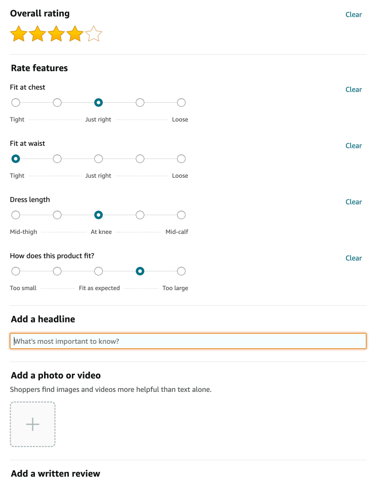Clear the Fit at chest selection
The image size is (388, 482).
click(x=354, y=90)
